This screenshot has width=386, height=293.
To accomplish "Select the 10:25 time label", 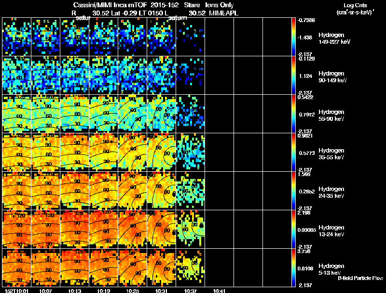I will 133,290.
